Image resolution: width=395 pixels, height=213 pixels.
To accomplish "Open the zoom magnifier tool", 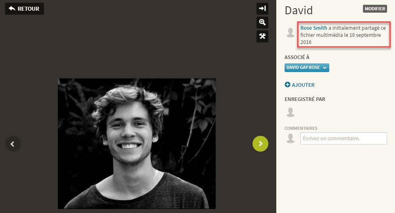I will pyautogui.click(x=262, y=23).
